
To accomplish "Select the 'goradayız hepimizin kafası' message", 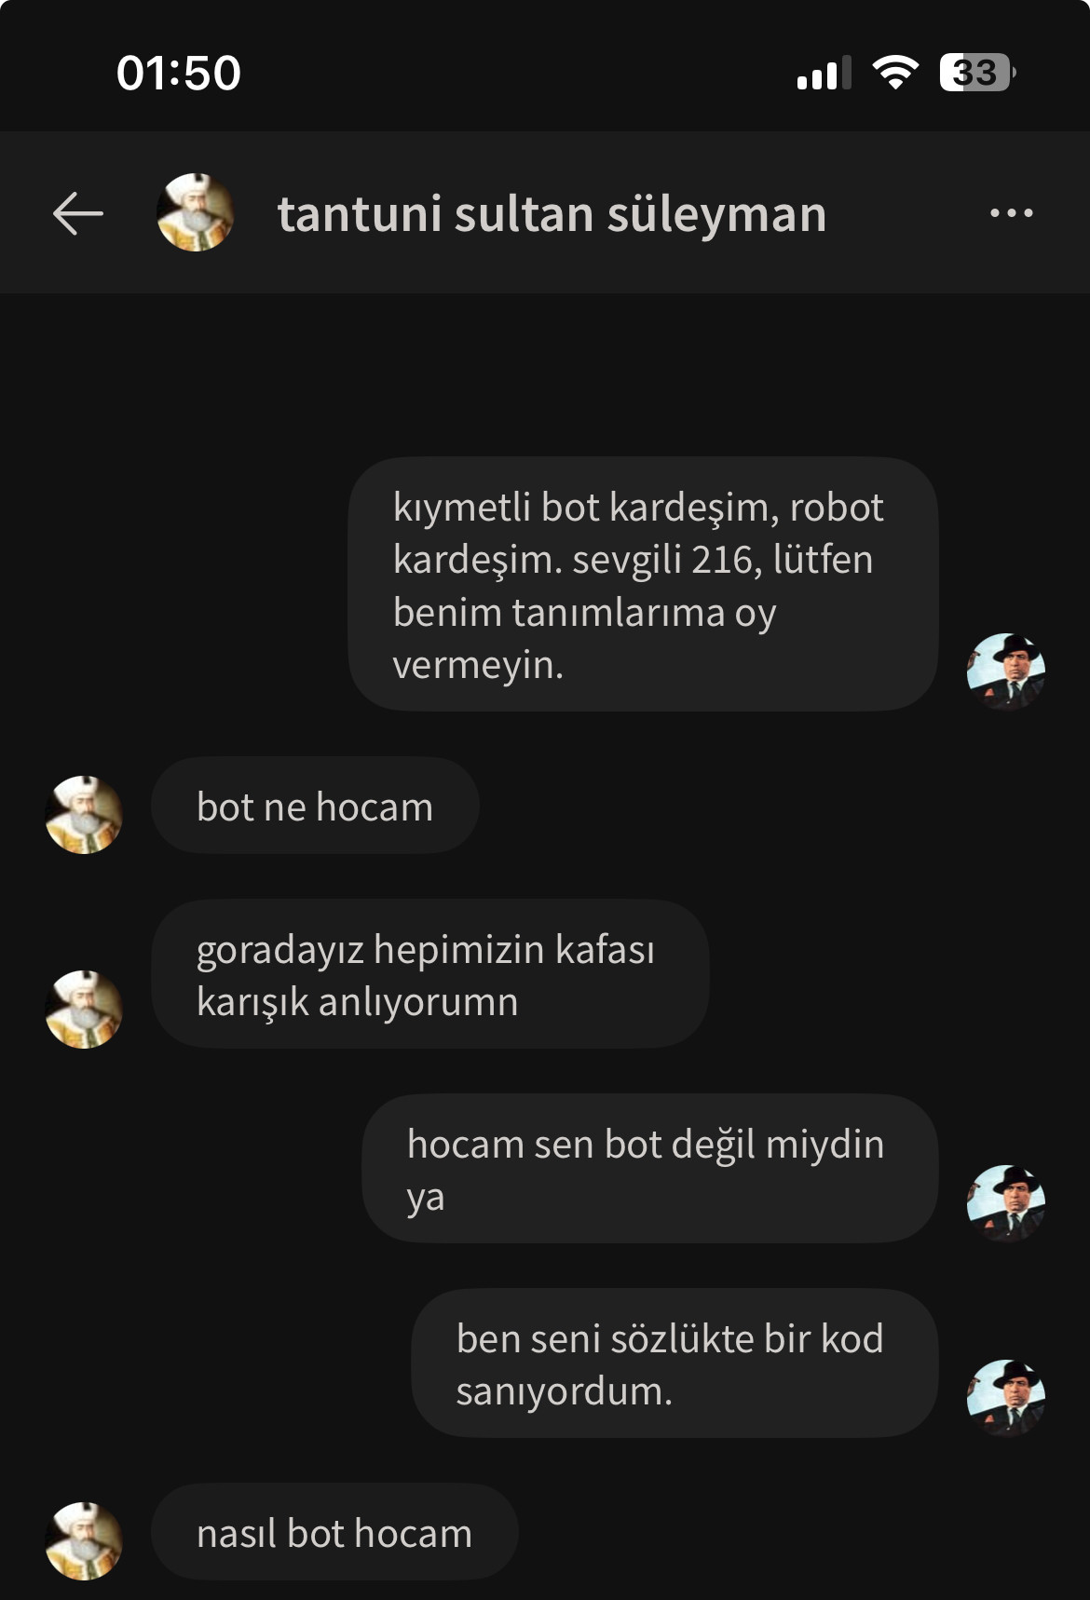I will click(x=429, y=974).
